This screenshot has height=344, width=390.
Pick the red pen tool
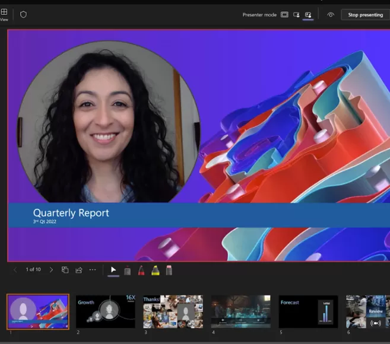coord(141,270)
